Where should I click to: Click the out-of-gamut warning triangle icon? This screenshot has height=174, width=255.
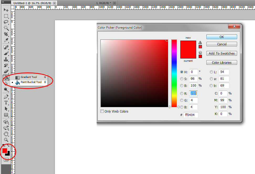200,43
